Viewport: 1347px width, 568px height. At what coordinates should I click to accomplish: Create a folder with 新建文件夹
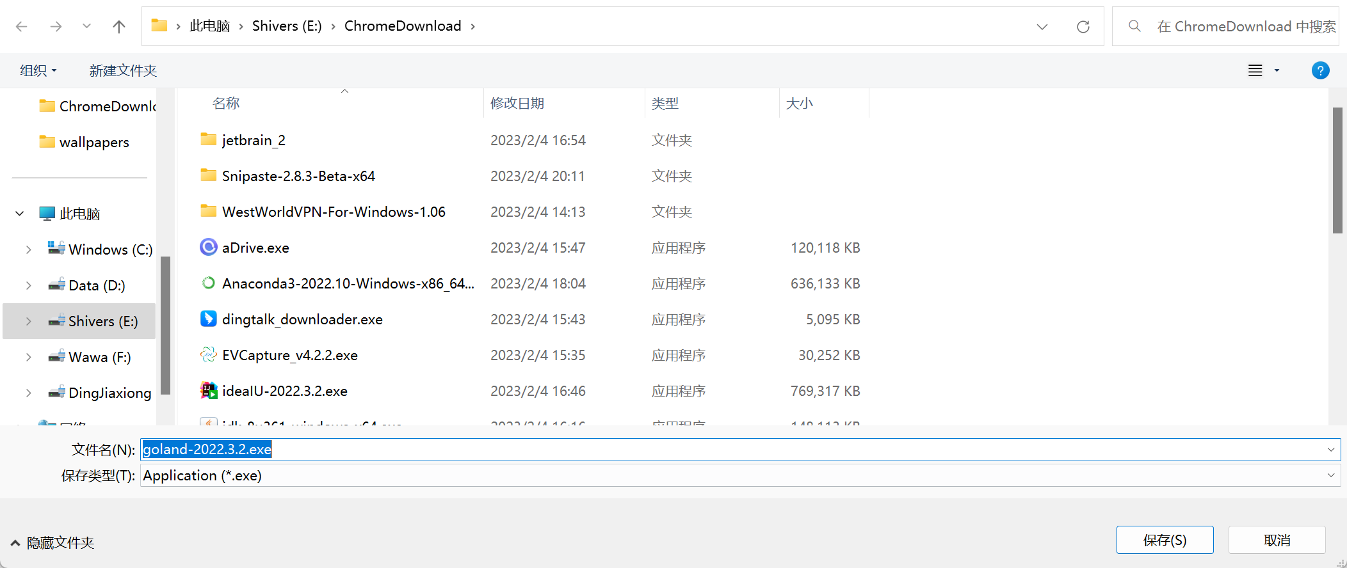pyautogui.click(x=123, y=70)
